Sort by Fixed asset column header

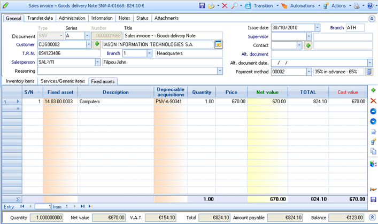(x=60, y=92)
